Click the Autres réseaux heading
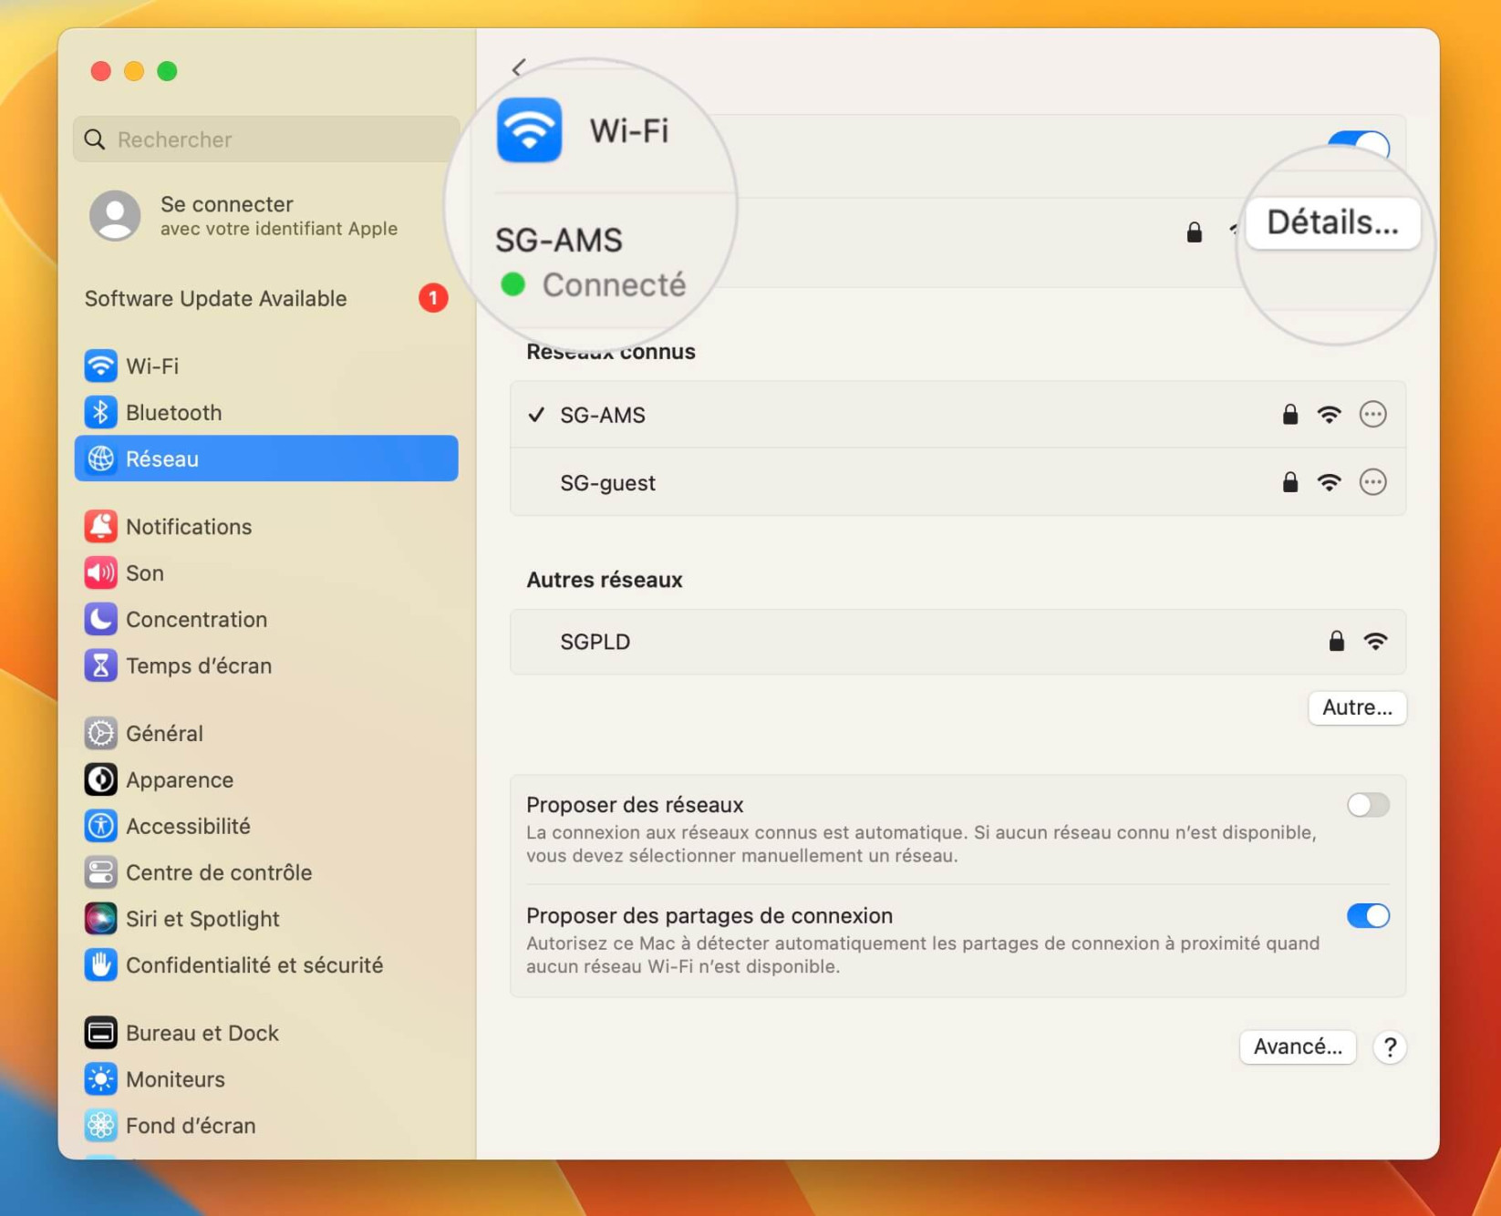The height and width of the screenshot is (1216, 1501). tap(605, 580)
